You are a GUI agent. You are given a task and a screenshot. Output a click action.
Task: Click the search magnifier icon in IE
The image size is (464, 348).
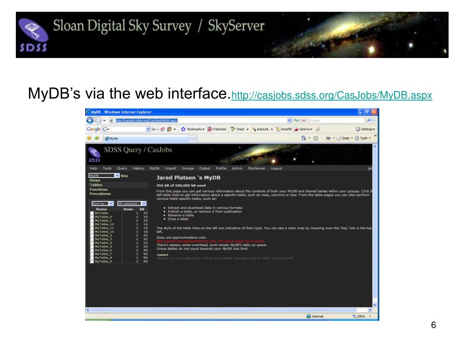[369, 120]
